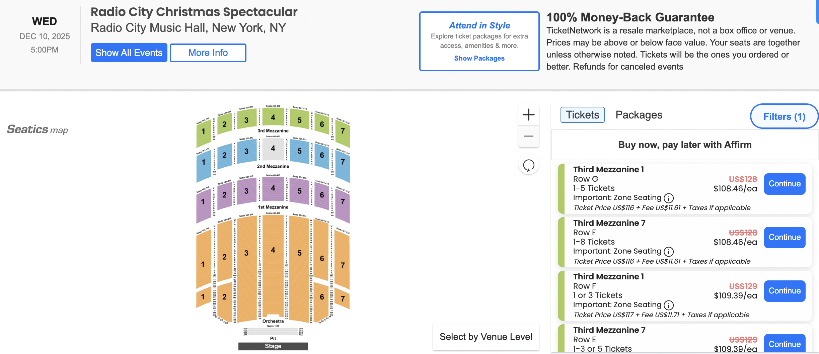This screenshot has height=354, width=819.
Task: Continue with the Third Mezzanine 7 Row F tickets
Action: coord(785,237)
